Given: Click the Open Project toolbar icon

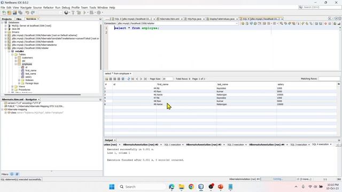Looking at the screenshot, I should click(x=14, y=13).
